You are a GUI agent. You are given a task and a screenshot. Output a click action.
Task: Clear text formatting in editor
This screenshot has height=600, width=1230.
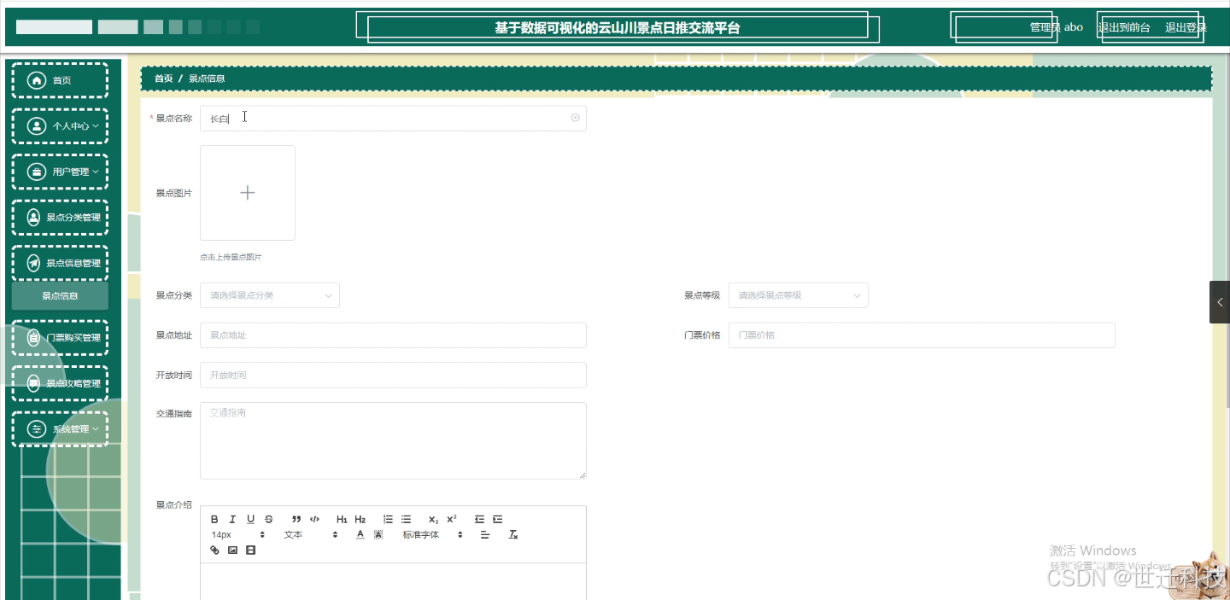tap(513, 534)
